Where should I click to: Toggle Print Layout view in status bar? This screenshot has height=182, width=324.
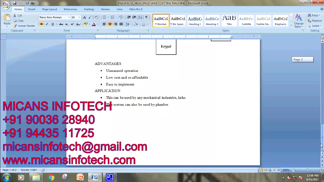click(261, 170)
